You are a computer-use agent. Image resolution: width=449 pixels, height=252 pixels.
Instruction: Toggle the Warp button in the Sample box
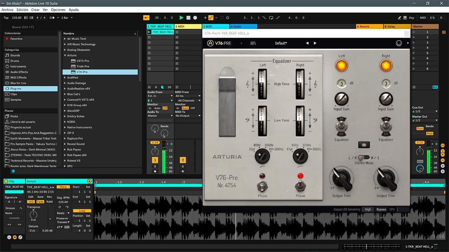coord(63,187)
